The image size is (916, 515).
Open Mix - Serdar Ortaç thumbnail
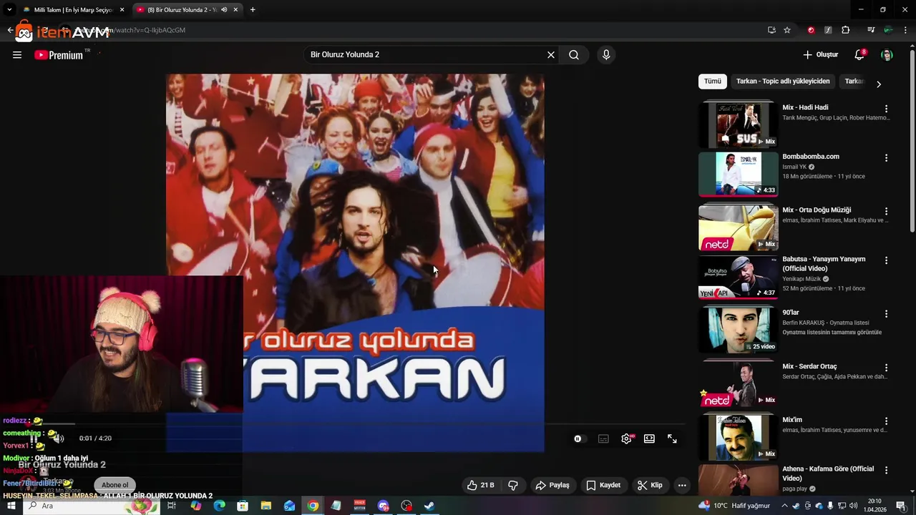[738, 384]
